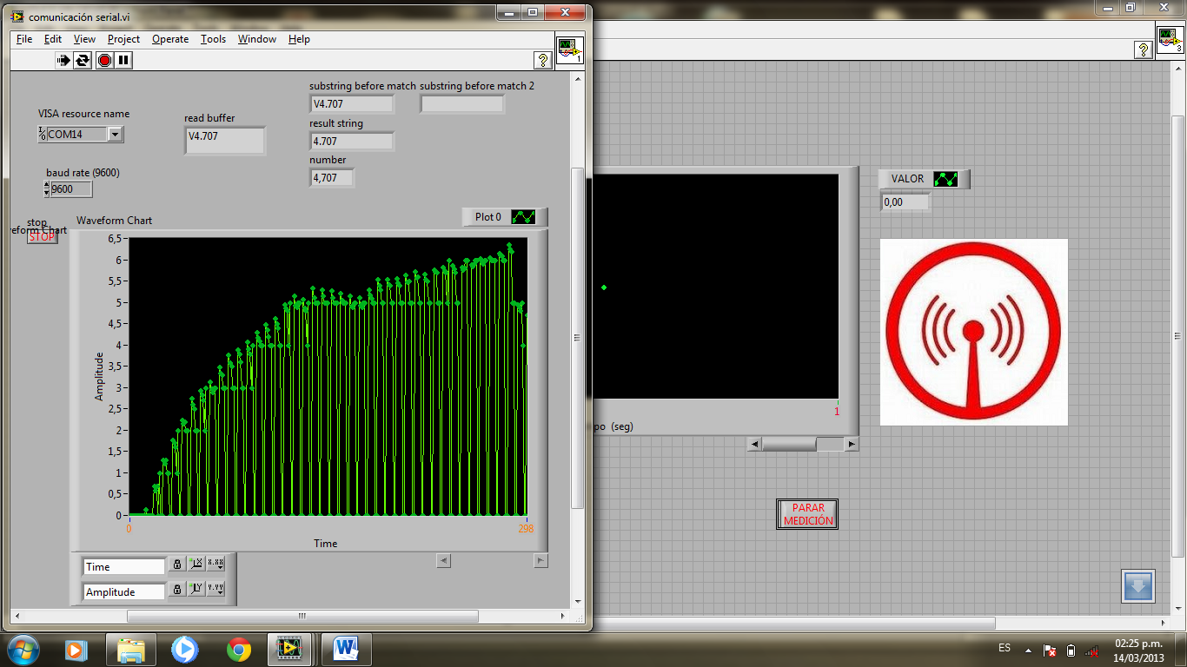Click the Pause toolbar icon

[124, 60]
